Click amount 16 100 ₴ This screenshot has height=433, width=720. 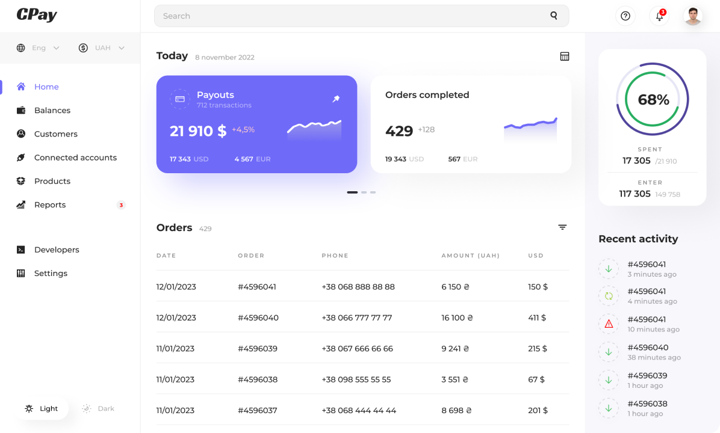click(457, 318)
